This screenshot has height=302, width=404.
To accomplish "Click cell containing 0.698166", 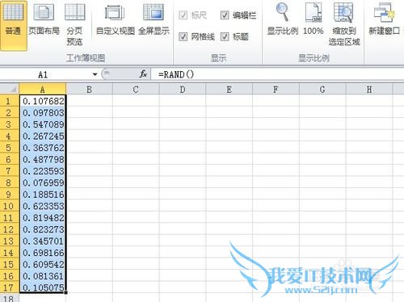I will 43,253.
